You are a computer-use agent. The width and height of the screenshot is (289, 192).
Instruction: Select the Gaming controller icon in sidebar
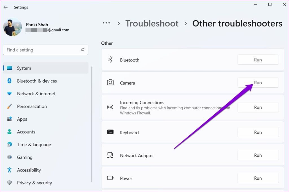[x=10, y=157]
